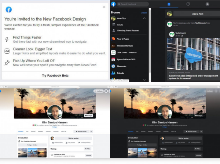Click the blue Rediger bio link on the light profile
This screenshot has width=220, height=164.
[x=55, y=127]
